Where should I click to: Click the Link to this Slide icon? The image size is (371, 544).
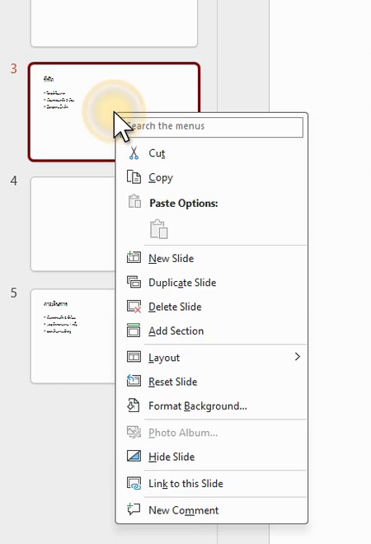(134, 483)
